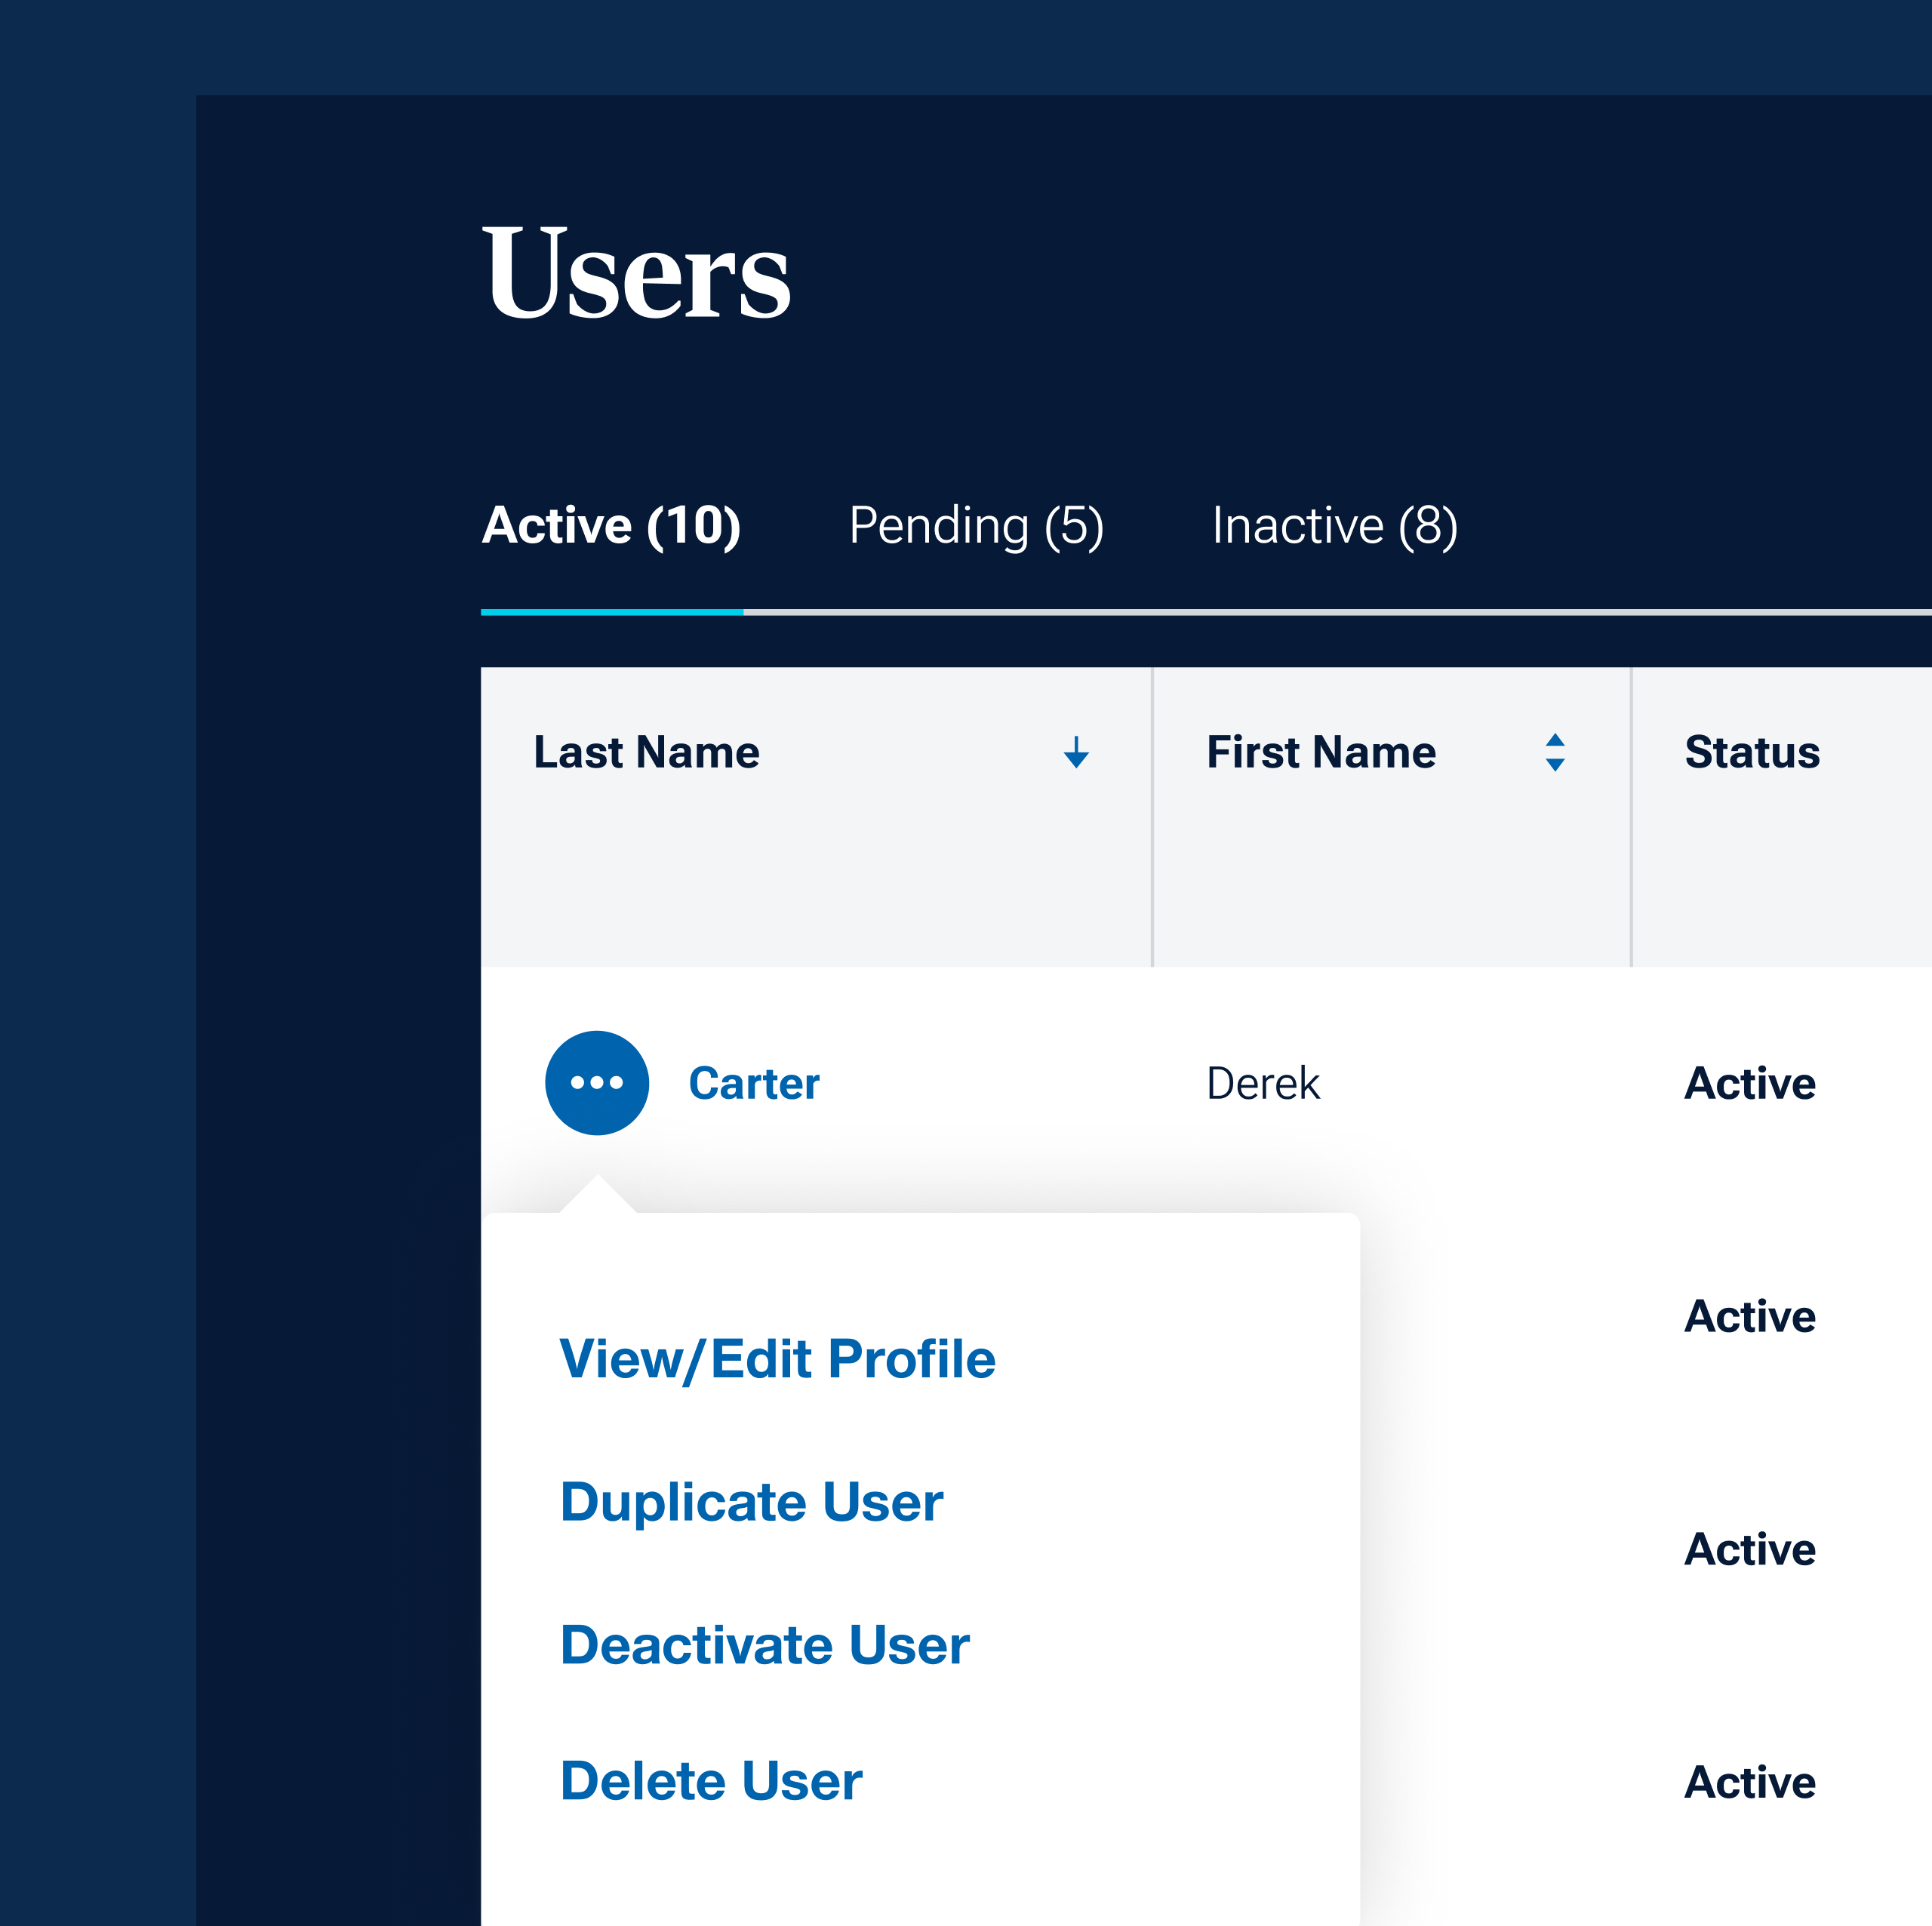Click Deactivate User menu option

pos(764,1645)
